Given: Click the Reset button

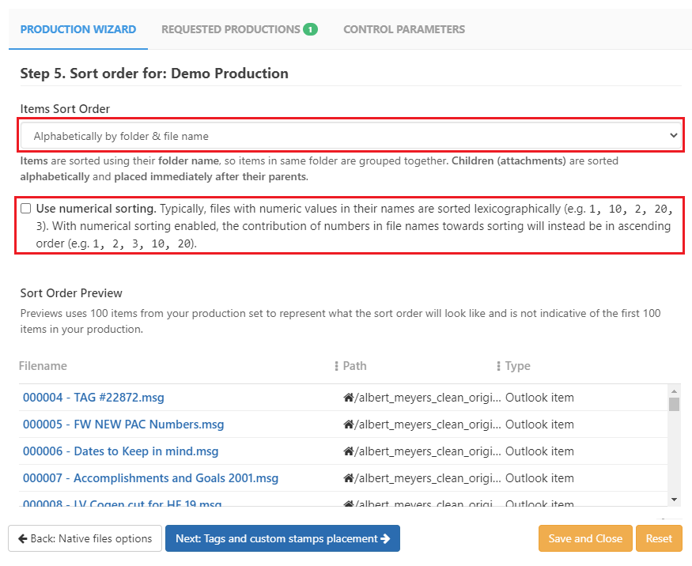Looking at the screenshot, I should coord(659,538).
